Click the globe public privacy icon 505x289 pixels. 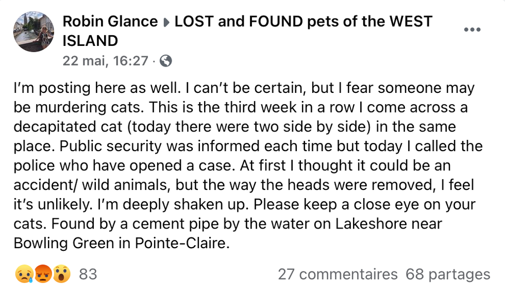click(165, 61)
